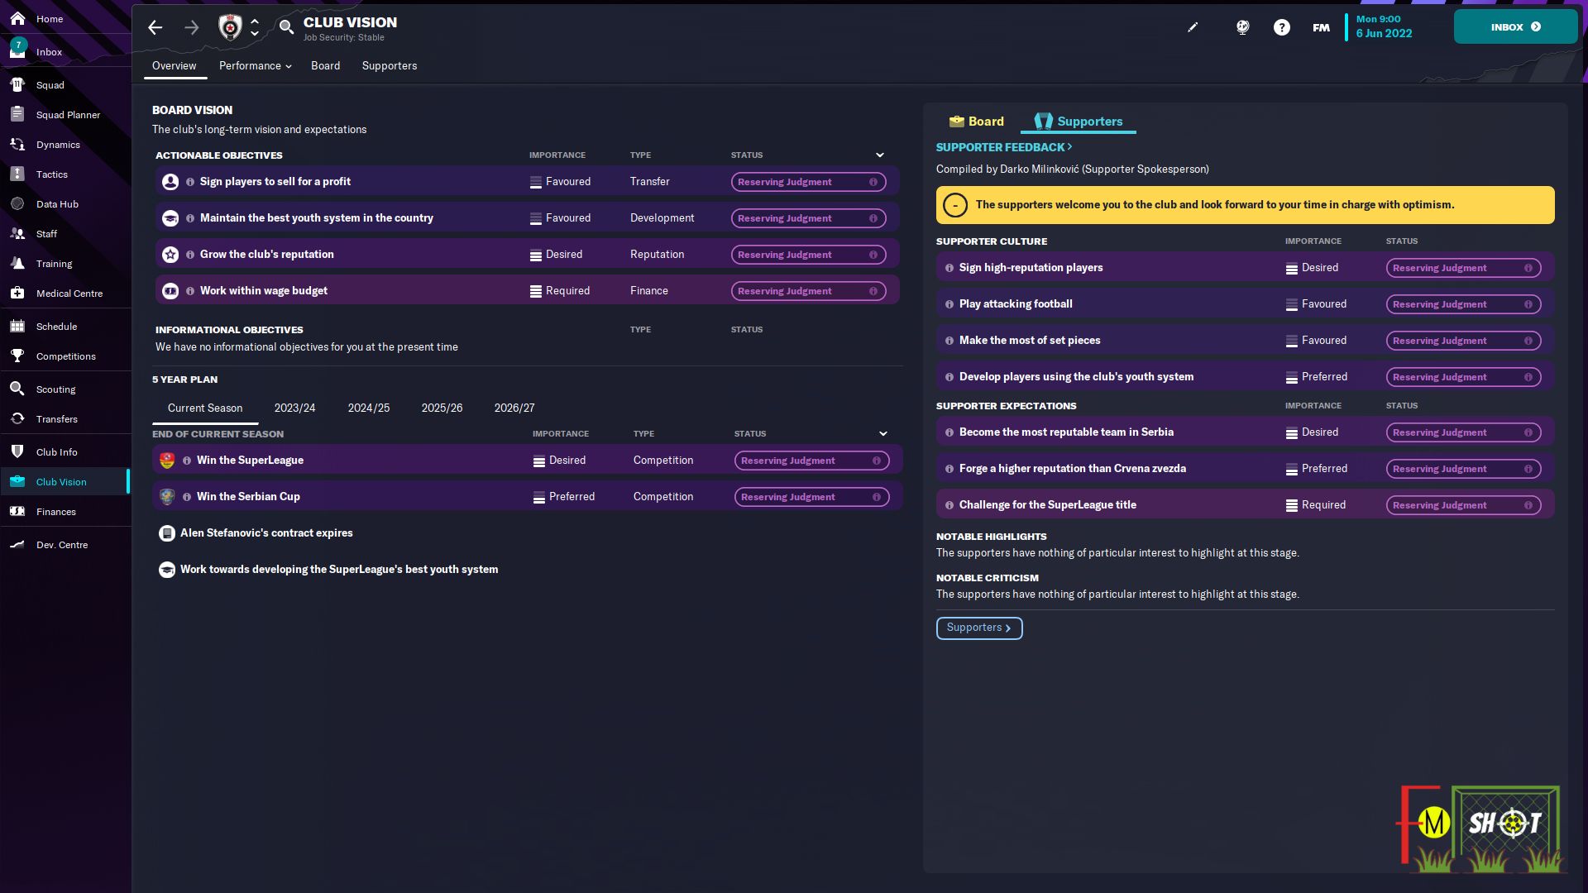Open the Schedule sidebar icon

pyautogui.click(x=17, y=327)
